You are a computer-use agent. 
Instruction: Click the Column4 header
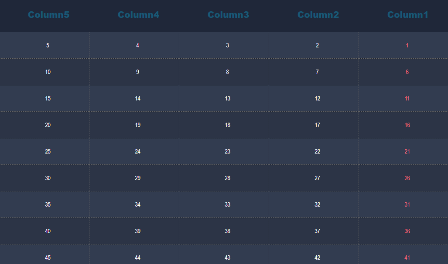pos(138,14)
